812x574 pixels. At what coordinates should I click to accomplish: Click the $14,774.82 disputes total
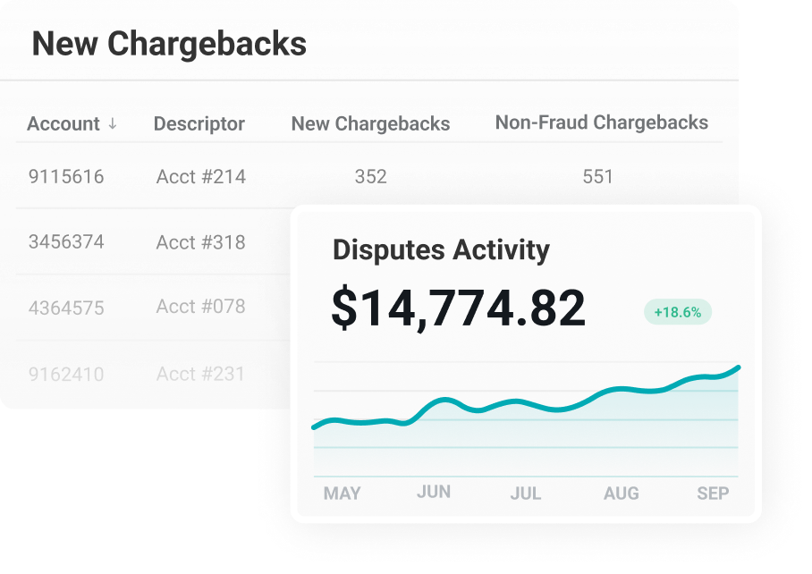click(458, 308)
